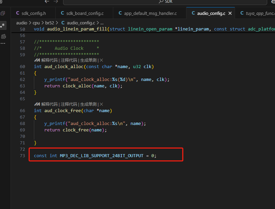275x209 pixels.
Task: Open the more options ellipsis in sidebar
Action: pos(3,43)
